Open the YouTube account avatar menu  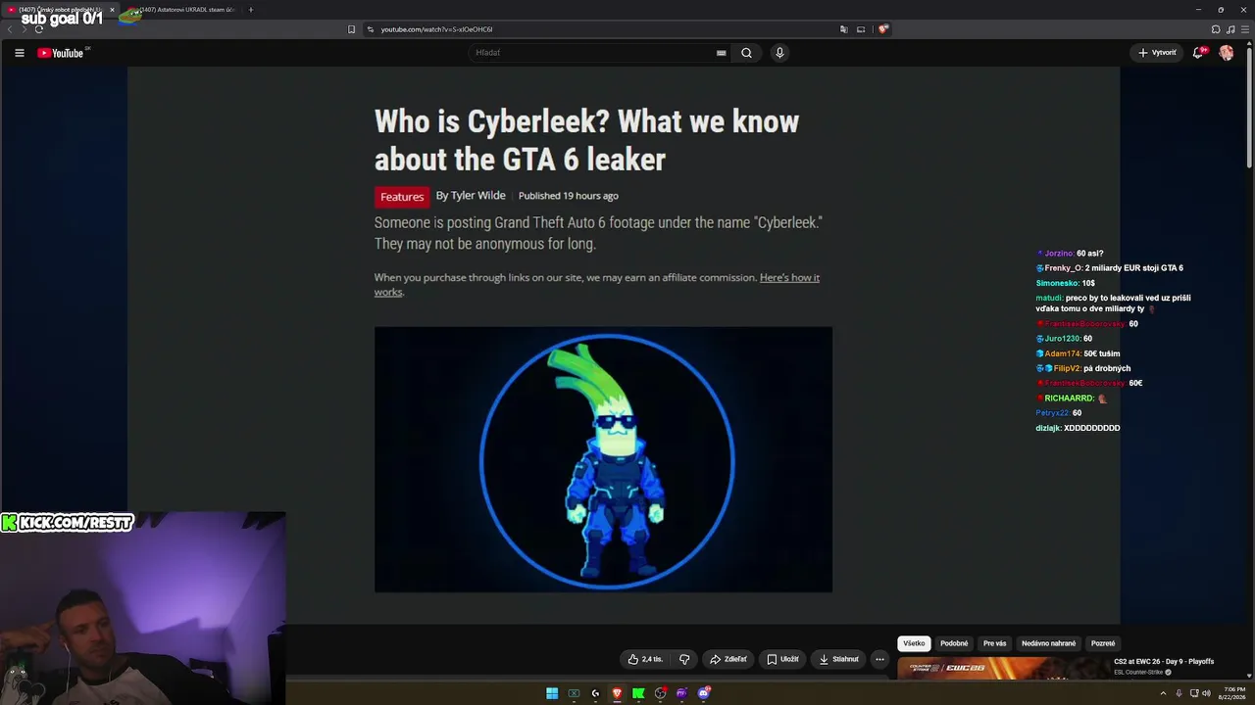(x=1227, y=53)
